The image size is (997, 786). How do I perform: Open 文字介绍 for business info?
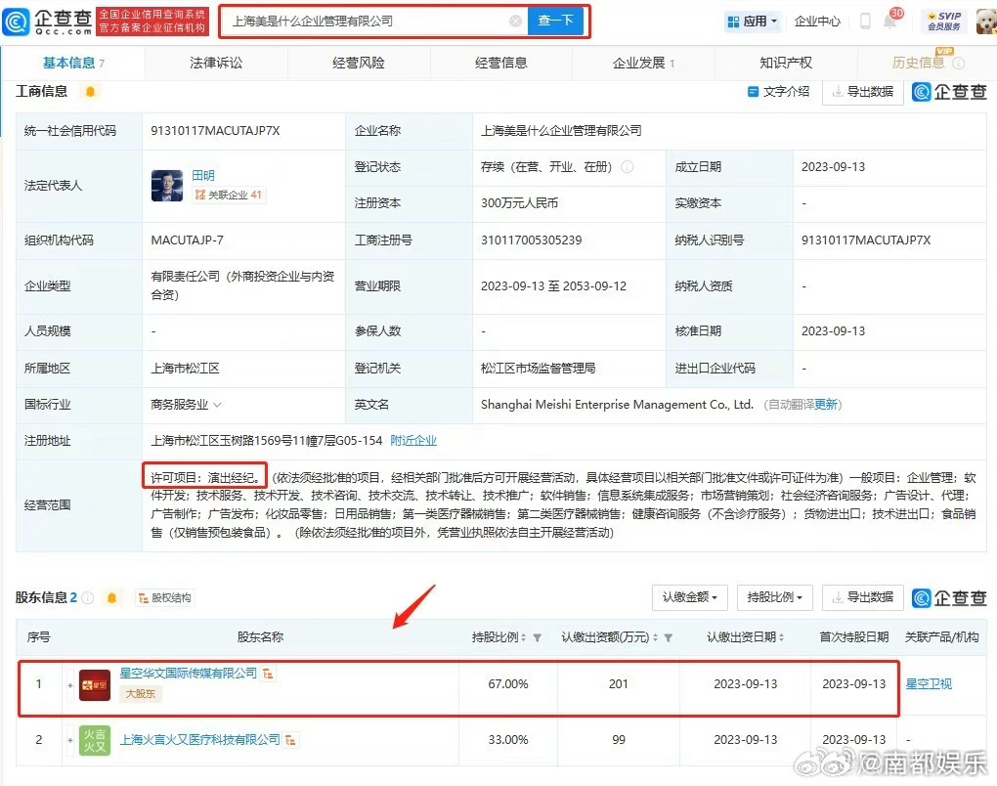778,92
